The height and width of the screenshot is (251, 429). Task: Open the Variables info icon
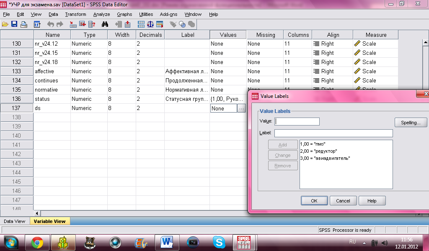(92, 24)
